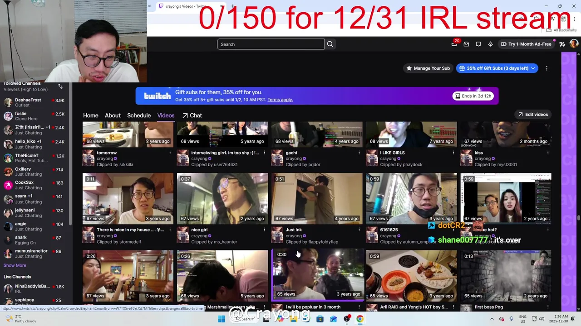Viewport: 581px width, 326px height.
Task: Click in the Twitch Search field
Action: (x=271, y=44)
